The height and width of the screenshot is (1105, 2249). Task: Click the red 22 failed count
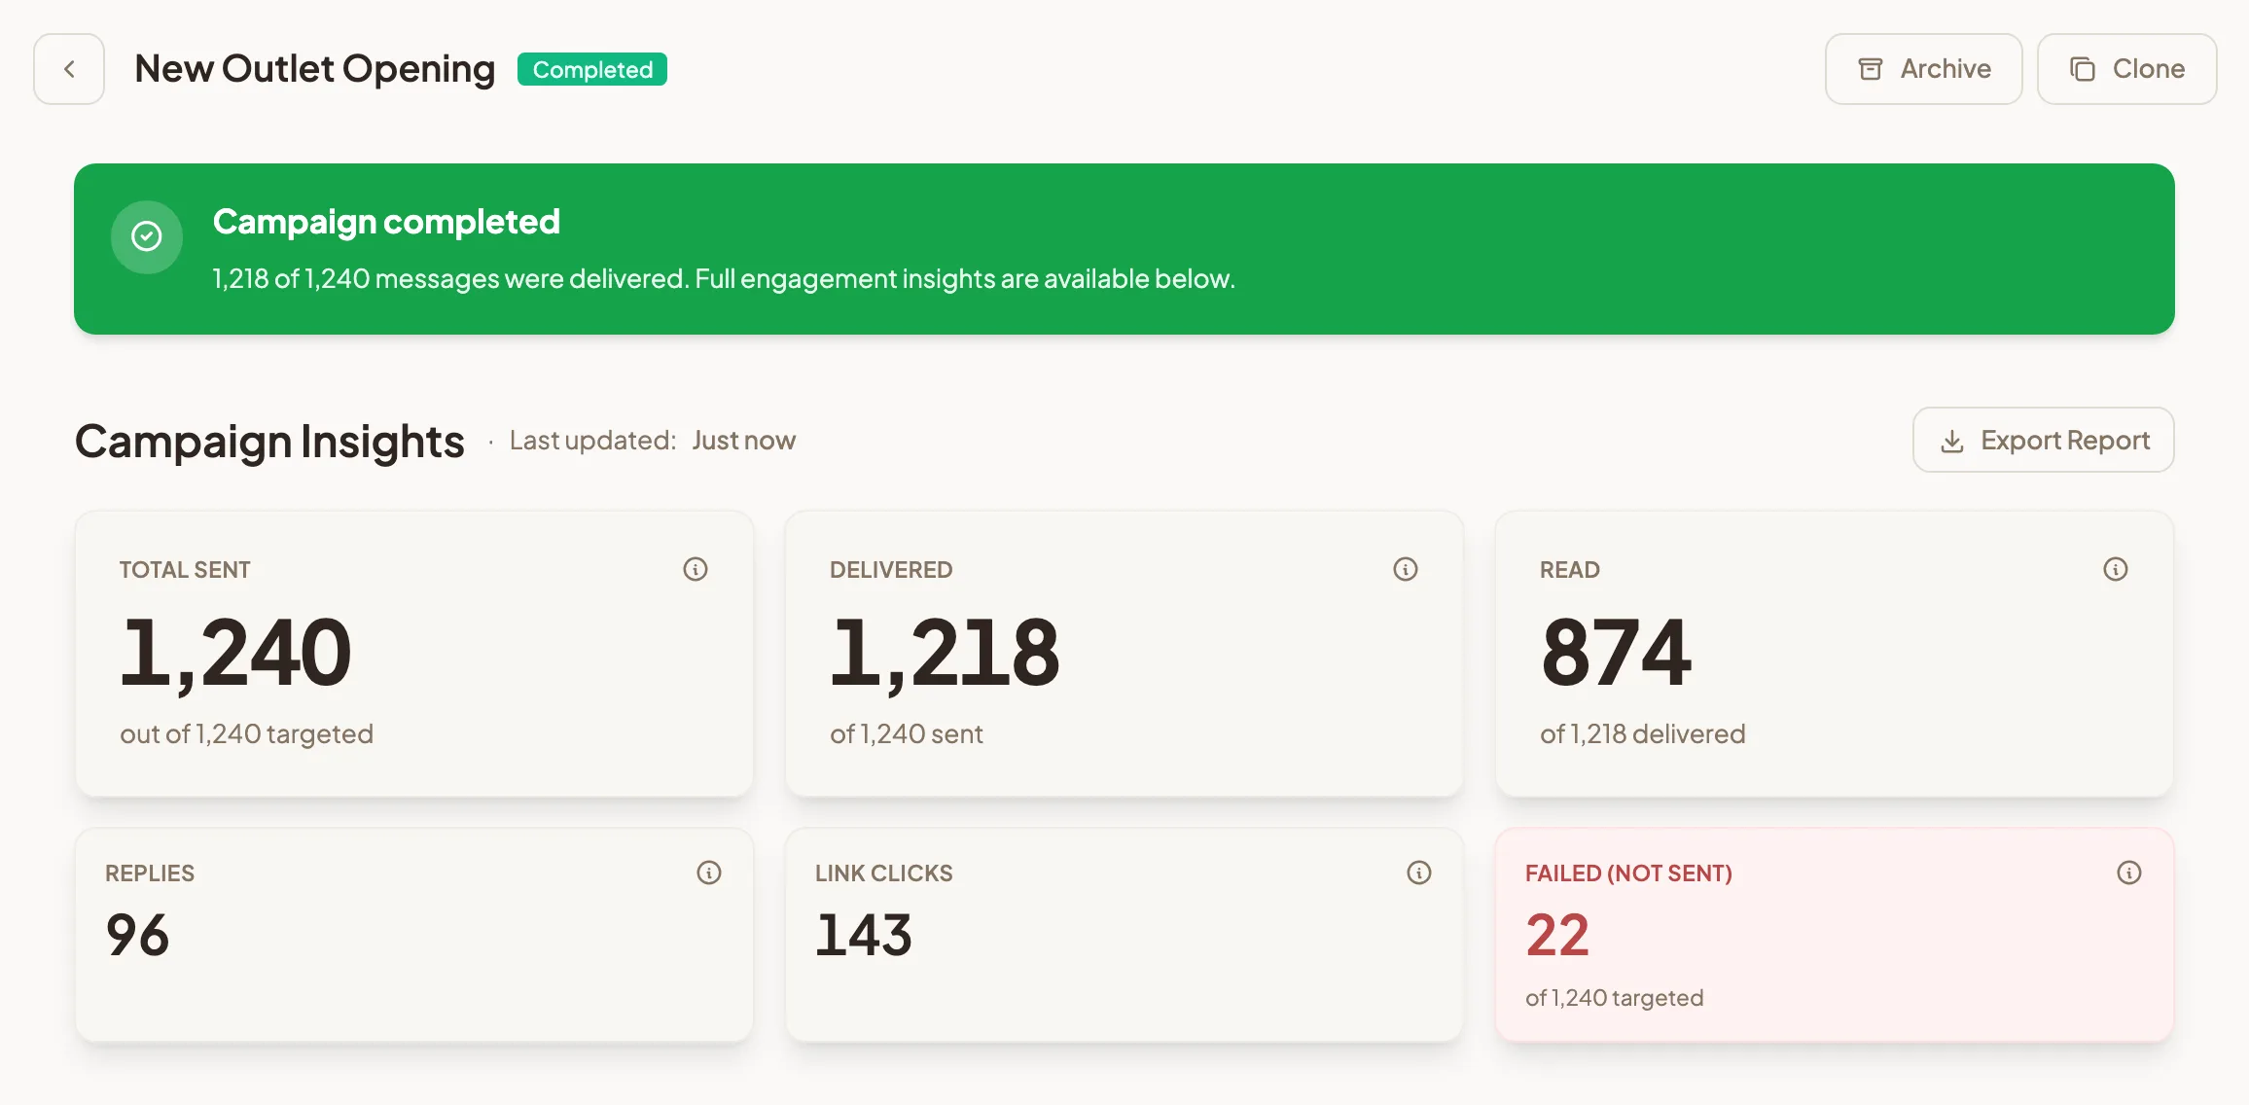(x=1557, y=935)
